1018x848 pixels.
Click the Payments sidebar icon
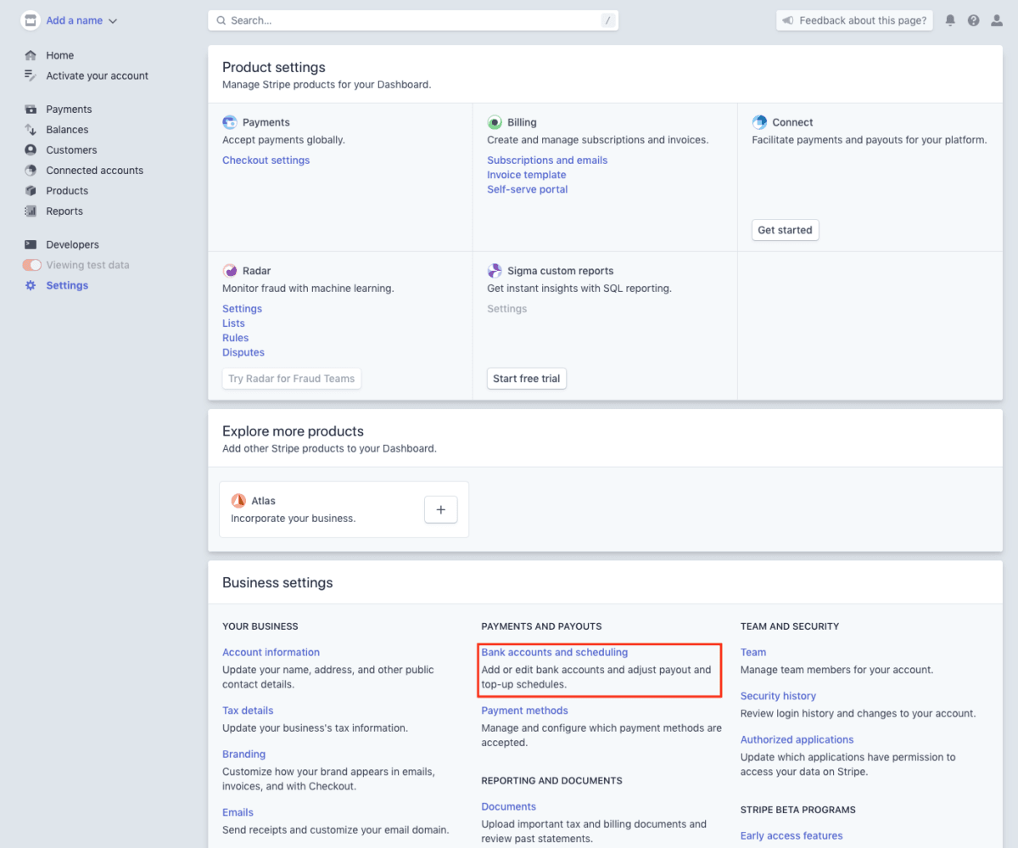[x=31, y=110]
